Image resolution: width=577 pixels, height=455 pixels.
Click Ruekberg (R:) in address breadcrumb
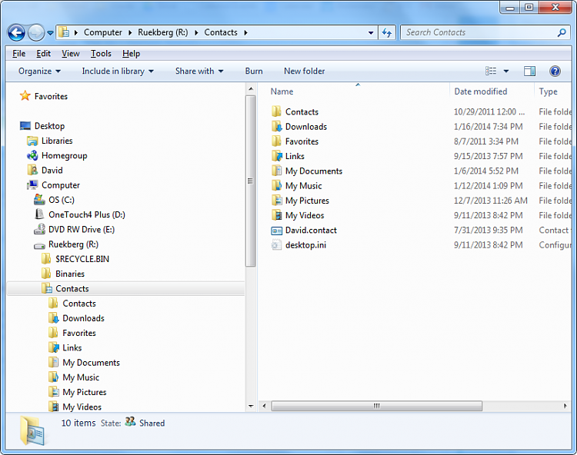(x=162, y=32)
